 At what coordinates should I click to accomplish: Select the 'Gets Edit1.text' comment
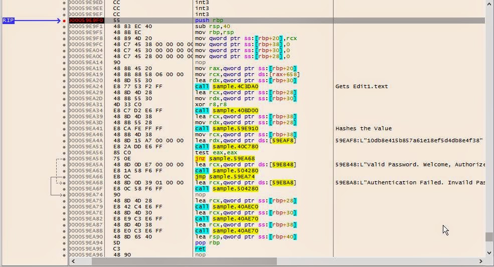click(x=362, y=87)
